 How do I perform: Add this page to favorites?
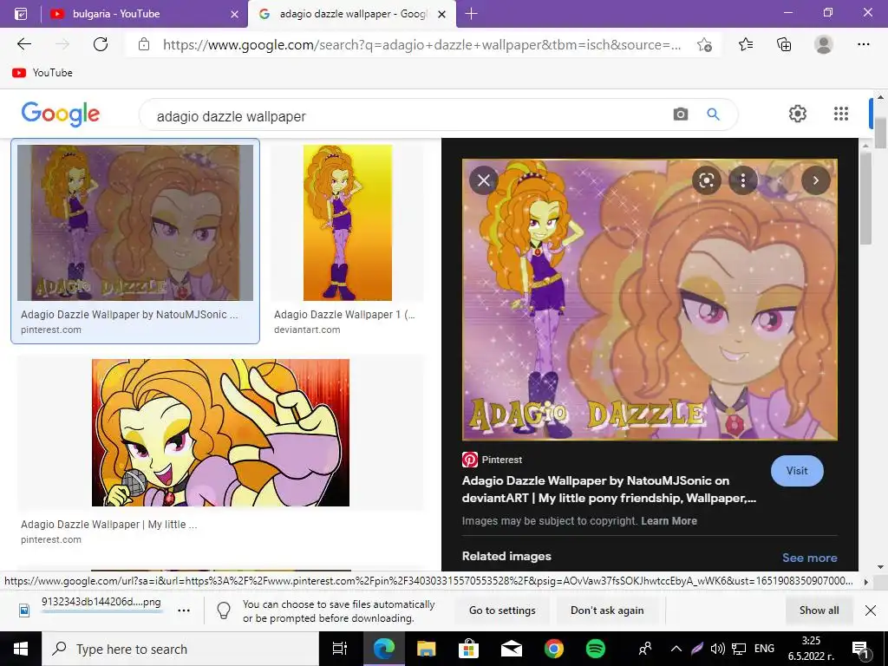pos(704,44)
